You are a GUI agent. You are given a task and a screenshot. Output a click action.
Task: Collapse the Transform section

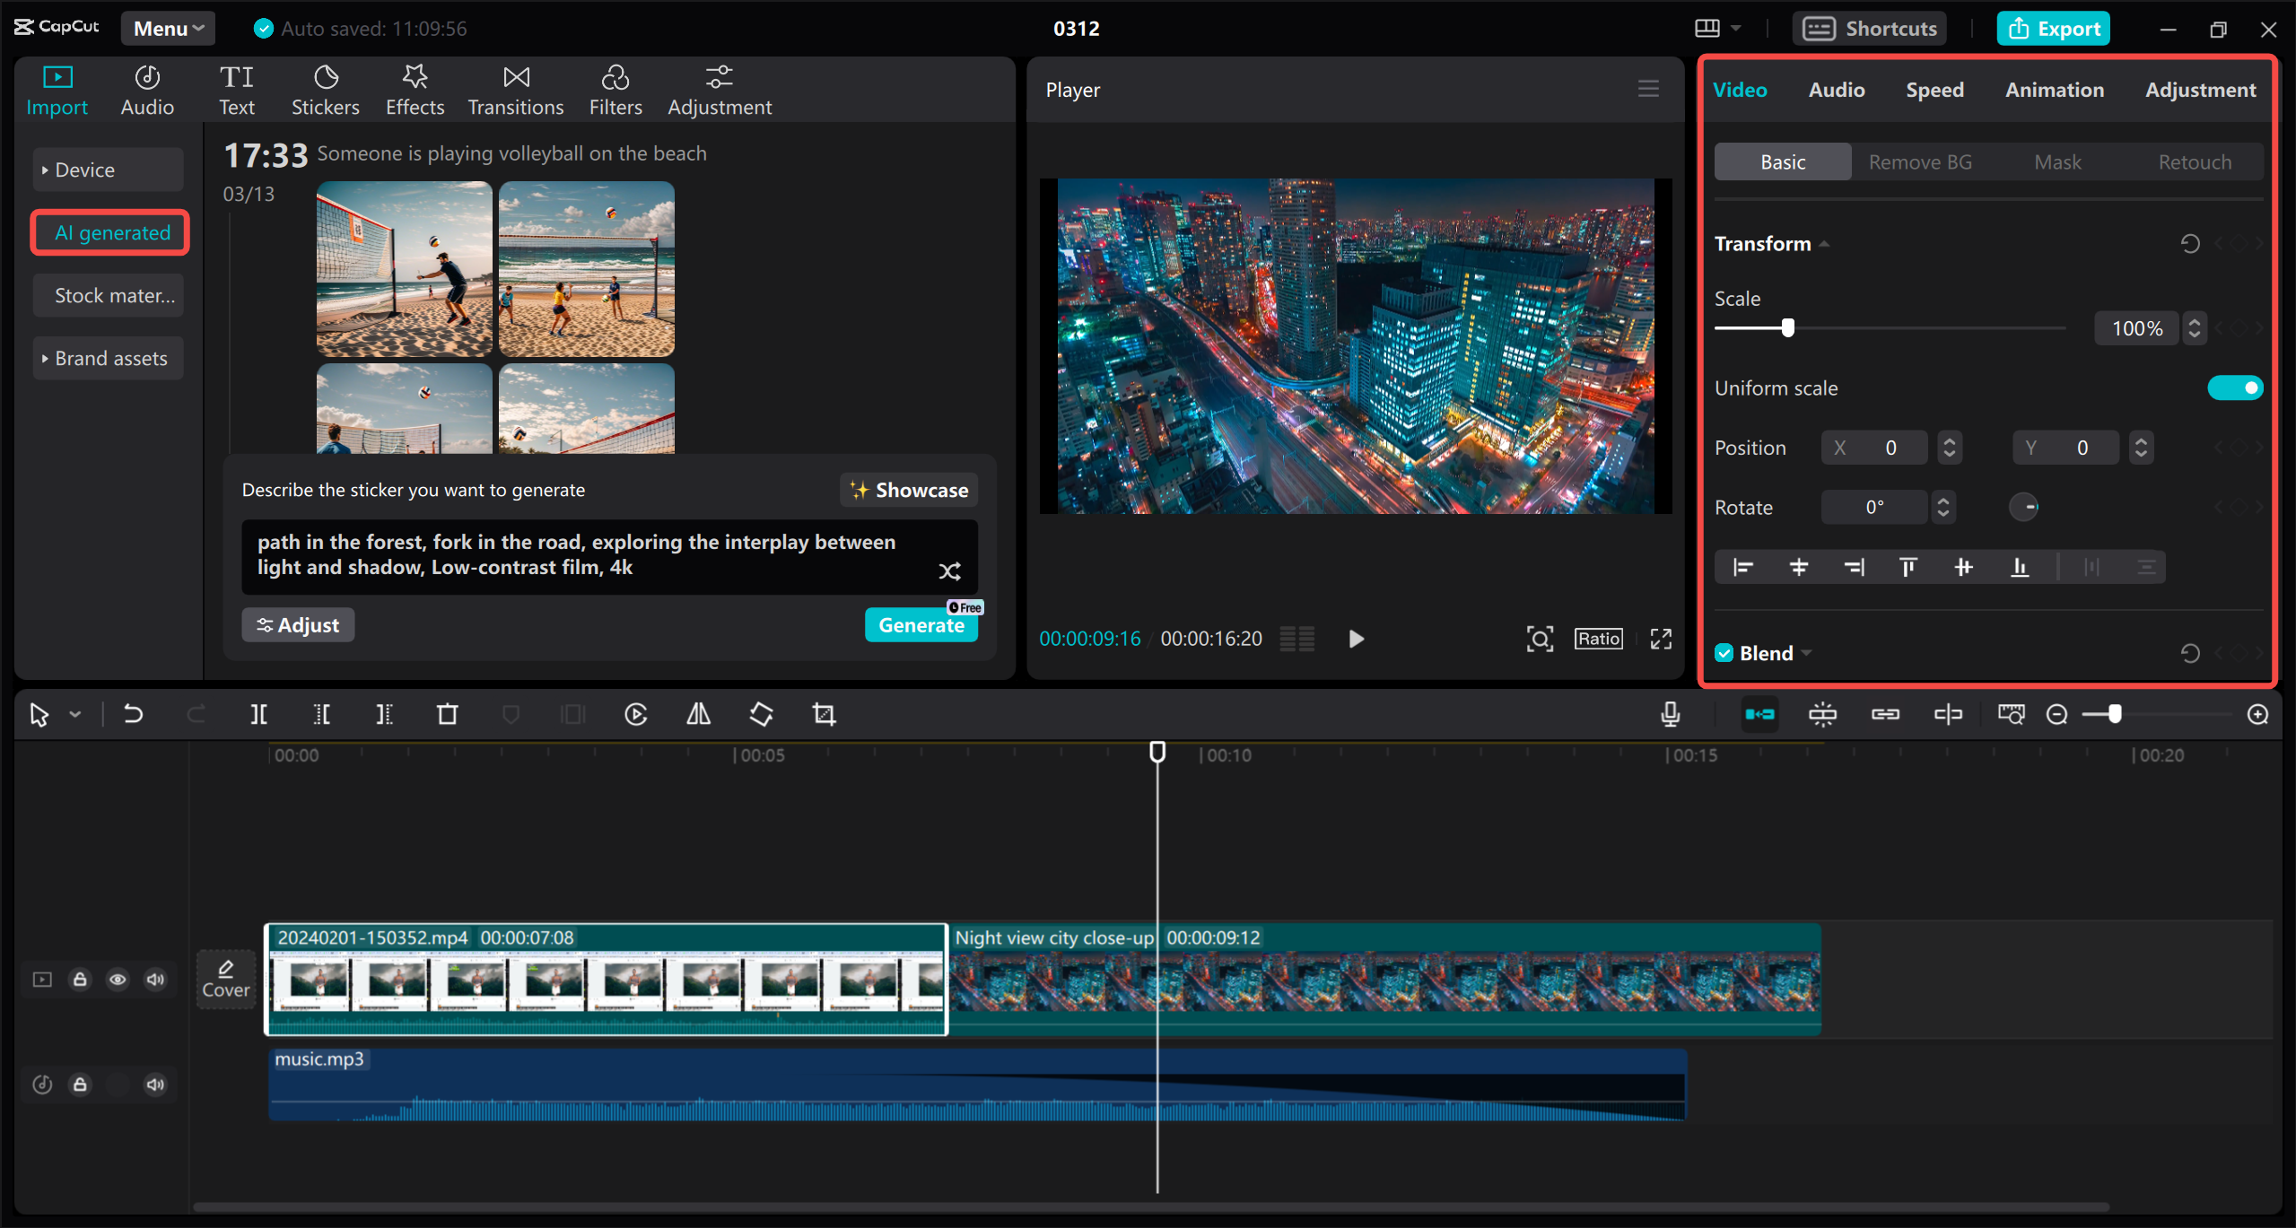click(1824, 242)
